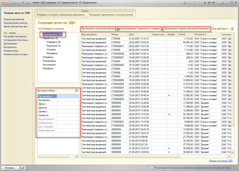Click 'Сформировать, подписать и отправить' toolbar icon
239x171 pixels.
click(x=119, y=29)
